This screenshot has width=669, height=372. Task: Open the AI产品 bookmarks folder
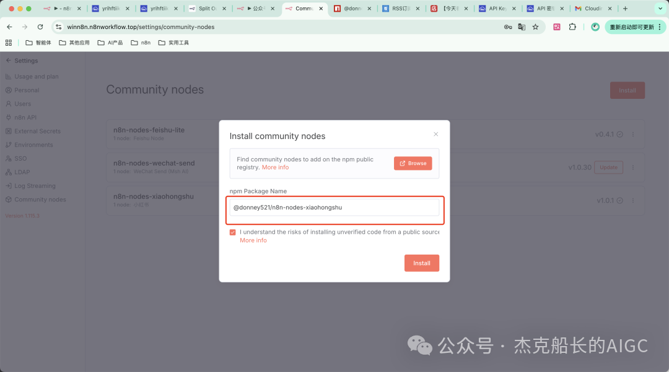coord(110,43)
